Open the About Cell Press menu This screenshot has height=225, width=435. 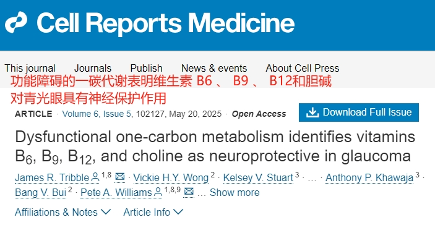303,68
